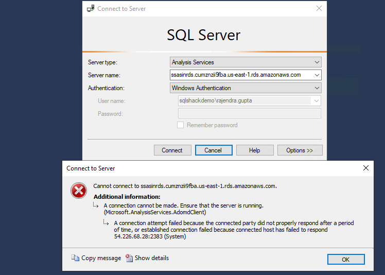385x275 pixels.
Task: Expand the Server type dropdown
Action: [317, 62]
